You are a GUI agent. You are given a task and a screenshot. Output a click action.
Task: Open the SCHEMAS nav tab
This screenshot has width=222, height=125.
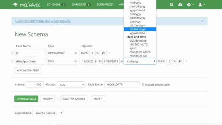(x=56, y=5)
